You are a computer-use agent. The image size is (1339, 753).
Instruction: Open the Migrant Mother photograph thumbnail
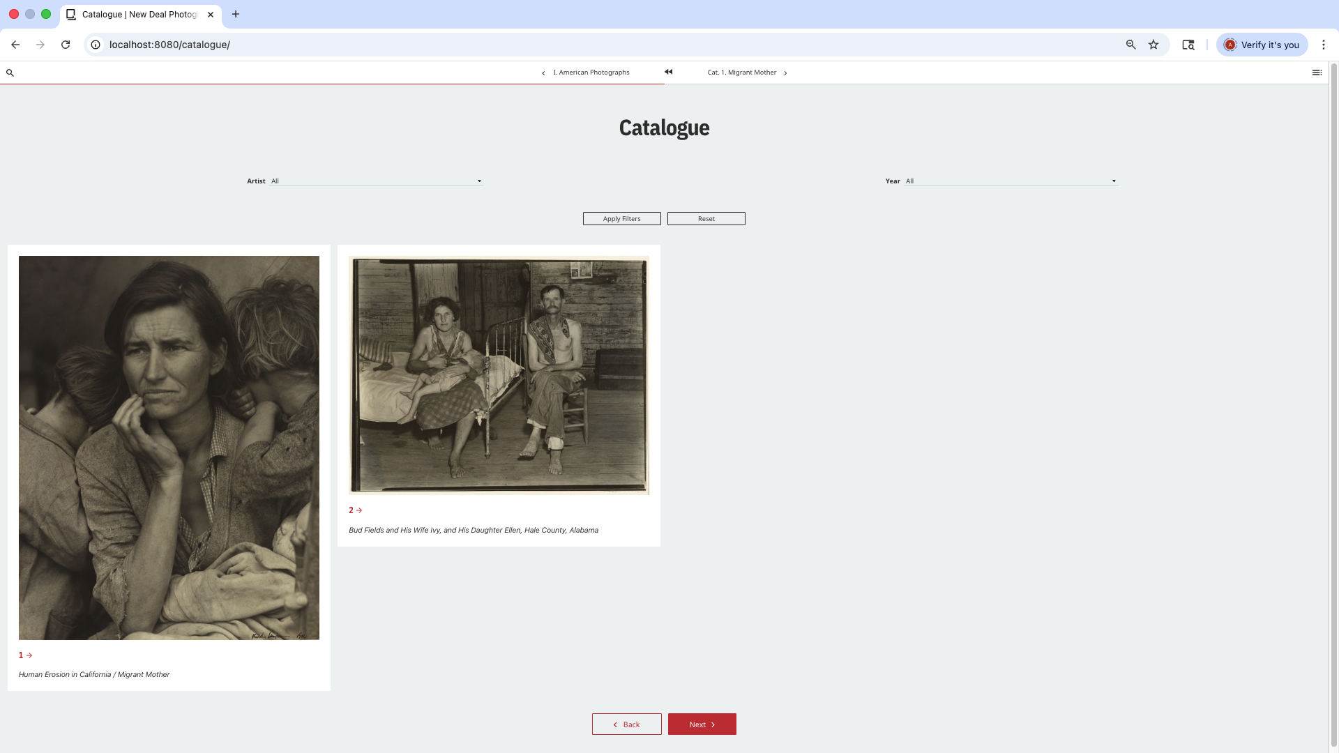pyautogui.click(x=169, y=448)
